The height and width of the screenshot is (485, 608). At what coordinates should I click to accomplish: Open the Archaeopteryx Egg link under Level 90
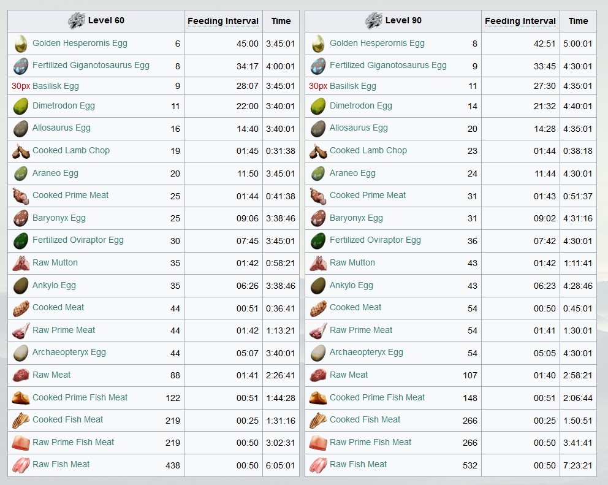point(367,352)
